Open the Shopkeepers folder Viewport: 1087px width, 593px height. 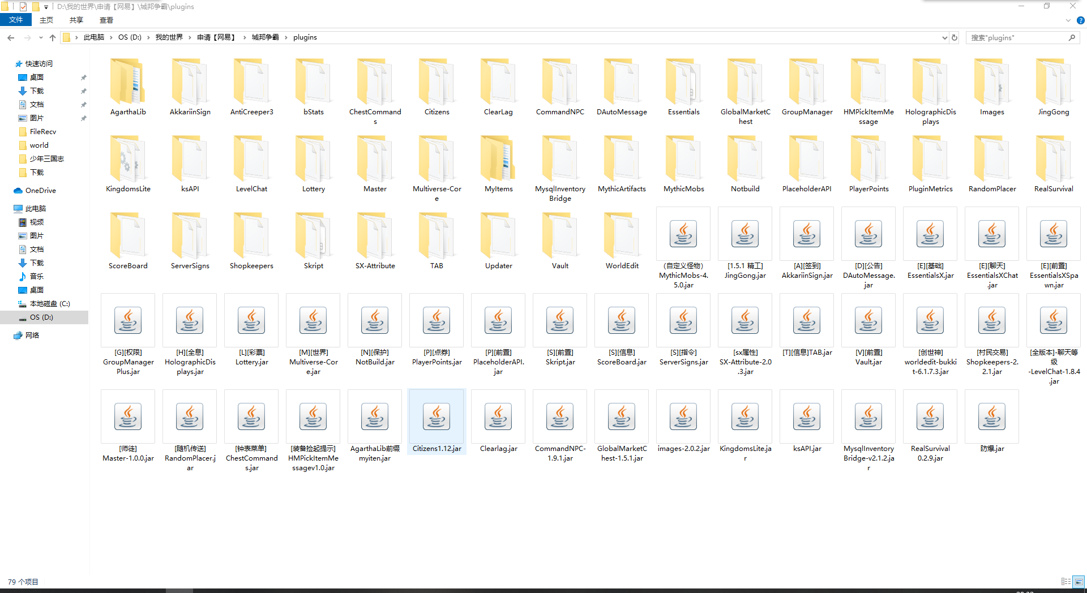pyautogui.click(x=251, y=236)
